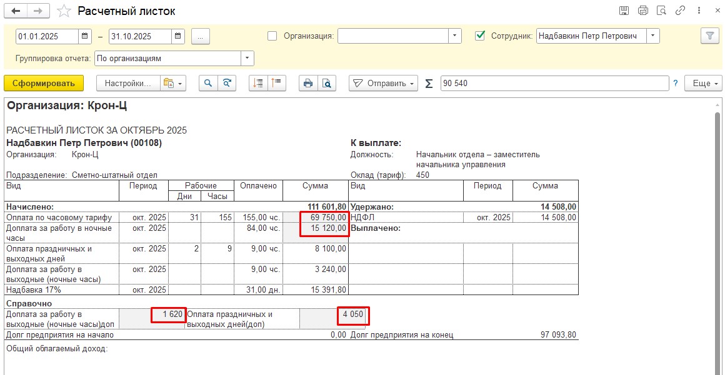This screenshot has height=375, width=725.
Task: Click the print icon in report toolbar
Action: pos(307,83)
